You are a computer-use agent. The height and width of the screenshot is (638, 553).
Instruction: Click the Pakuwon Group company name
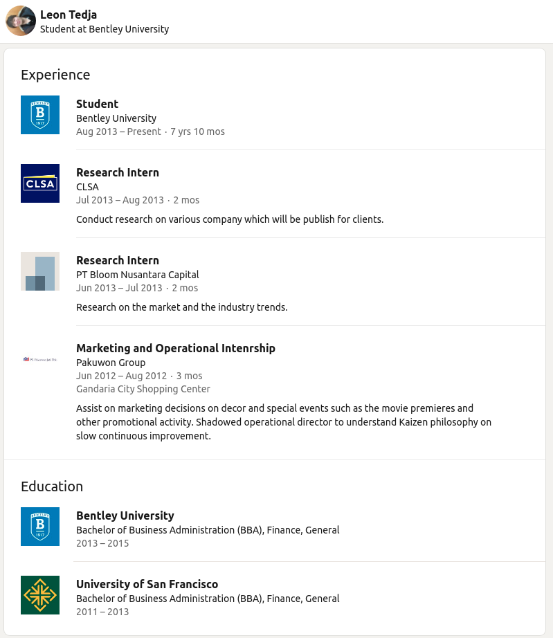[x=111, y=363]
